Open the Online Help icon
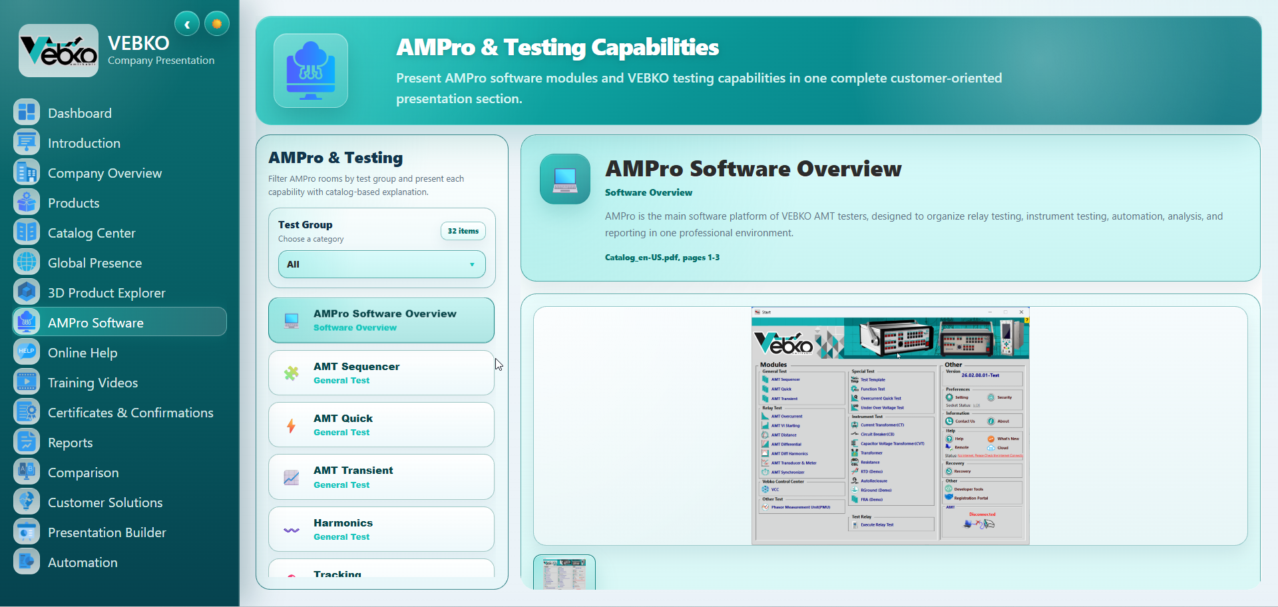This screenshot has width=1278, height=607. pyautogui.click(x=27, y=352)
